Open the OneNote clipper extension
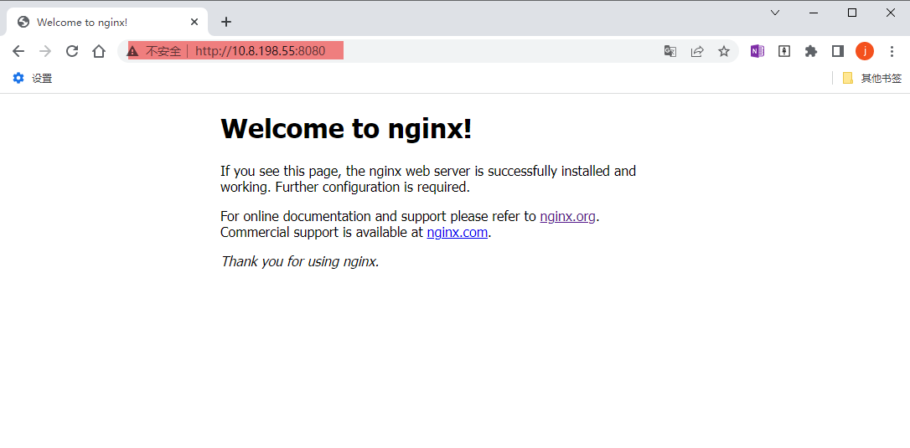The width and height of the screenshot is (910, 448). 757,51
